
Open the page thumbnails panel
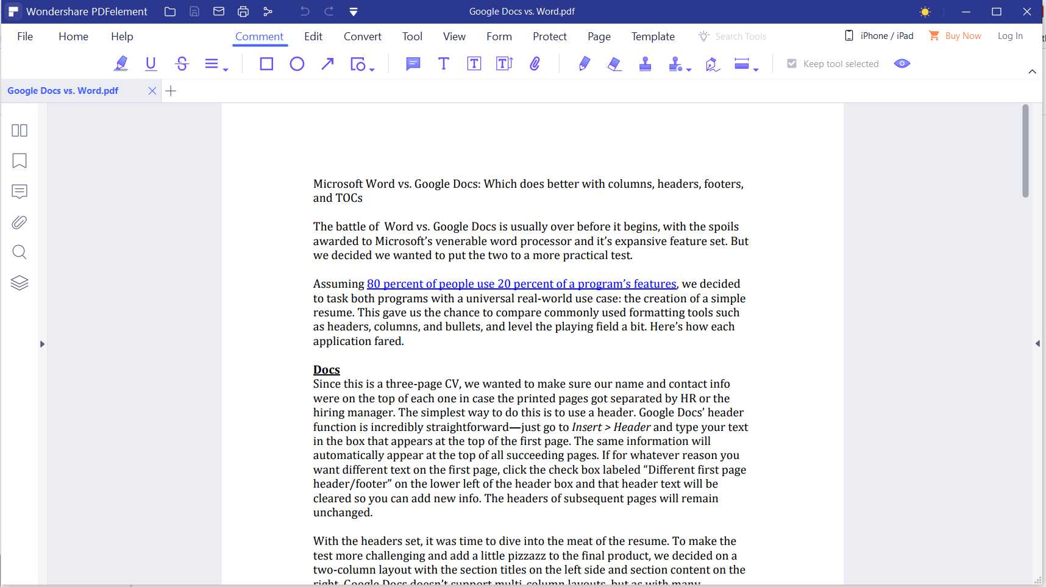point(20,130)
